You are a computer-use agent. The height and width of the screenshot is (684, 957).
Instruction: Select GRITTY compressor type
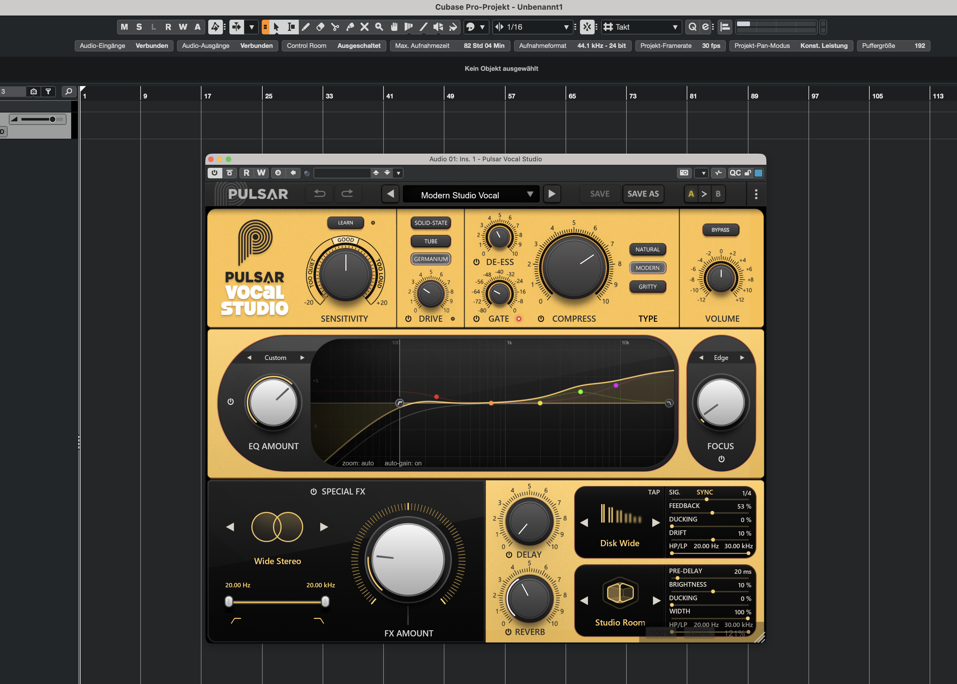click(x=648, y=286)
